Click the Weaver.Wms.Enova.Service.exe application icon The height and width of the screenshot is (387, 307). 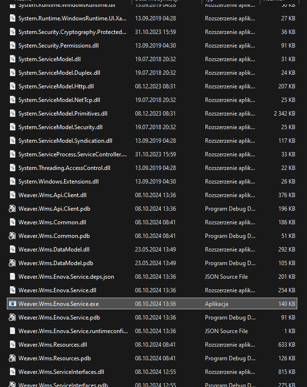pos(12,304)
